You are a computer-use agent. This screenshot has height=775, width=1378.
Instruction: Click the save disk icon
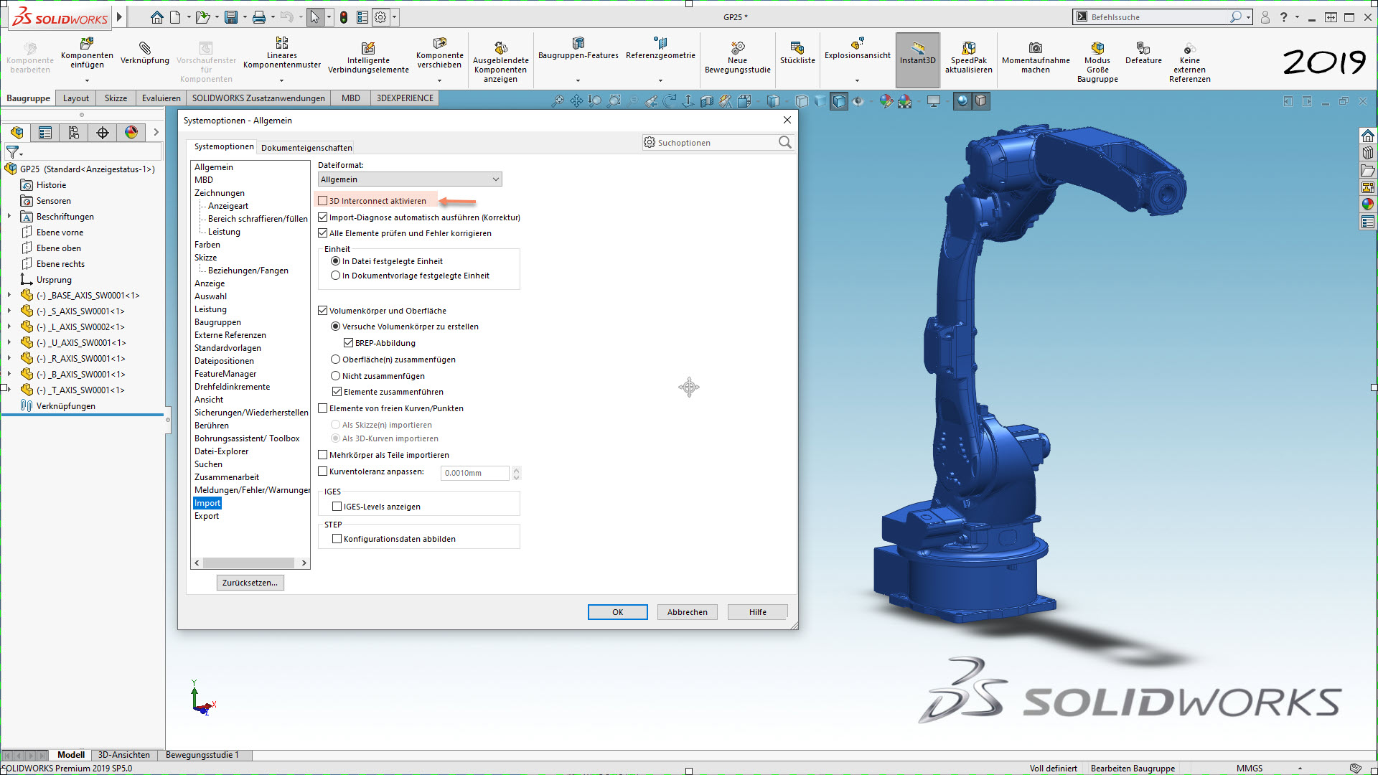click(231, 17)
